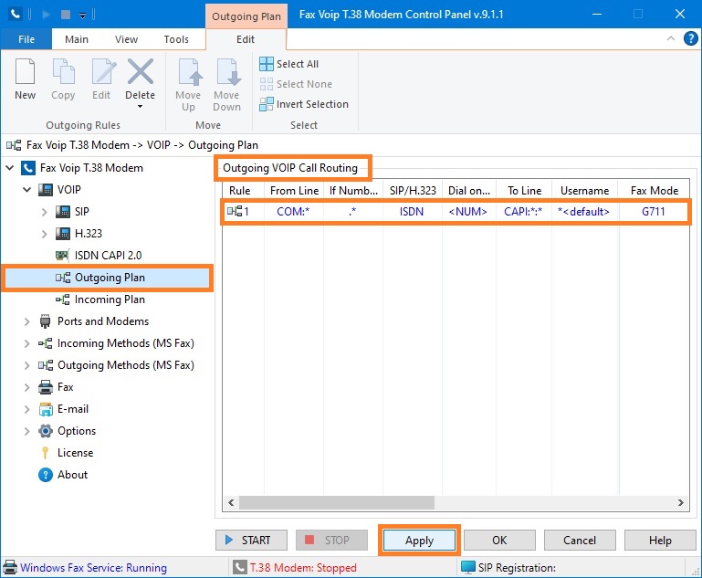Click the CAPI:*:* cell in rule 1
Image resolution: width=702 pixels, height=578 pixels.
point(523,212)
